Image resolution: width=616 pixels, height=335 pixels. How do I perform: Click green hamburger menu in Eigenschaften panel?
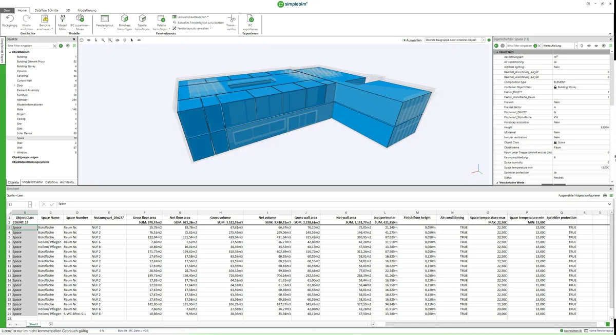point(610,46)
